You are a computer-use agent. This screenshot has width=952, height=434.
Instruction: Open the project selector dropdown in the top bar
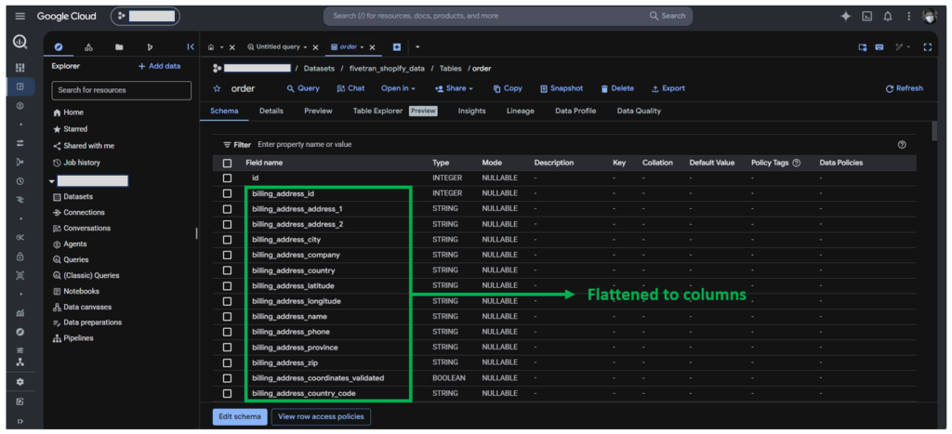point(145,17)
